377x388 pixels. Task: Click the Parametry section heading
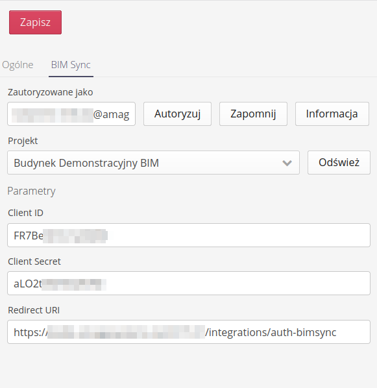(x=31, y=191)
